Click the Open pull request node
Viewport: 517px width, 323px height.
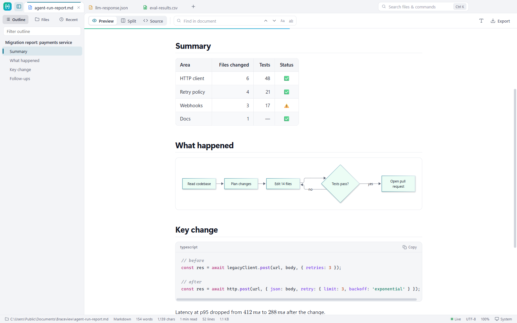(x=398, y=184)
